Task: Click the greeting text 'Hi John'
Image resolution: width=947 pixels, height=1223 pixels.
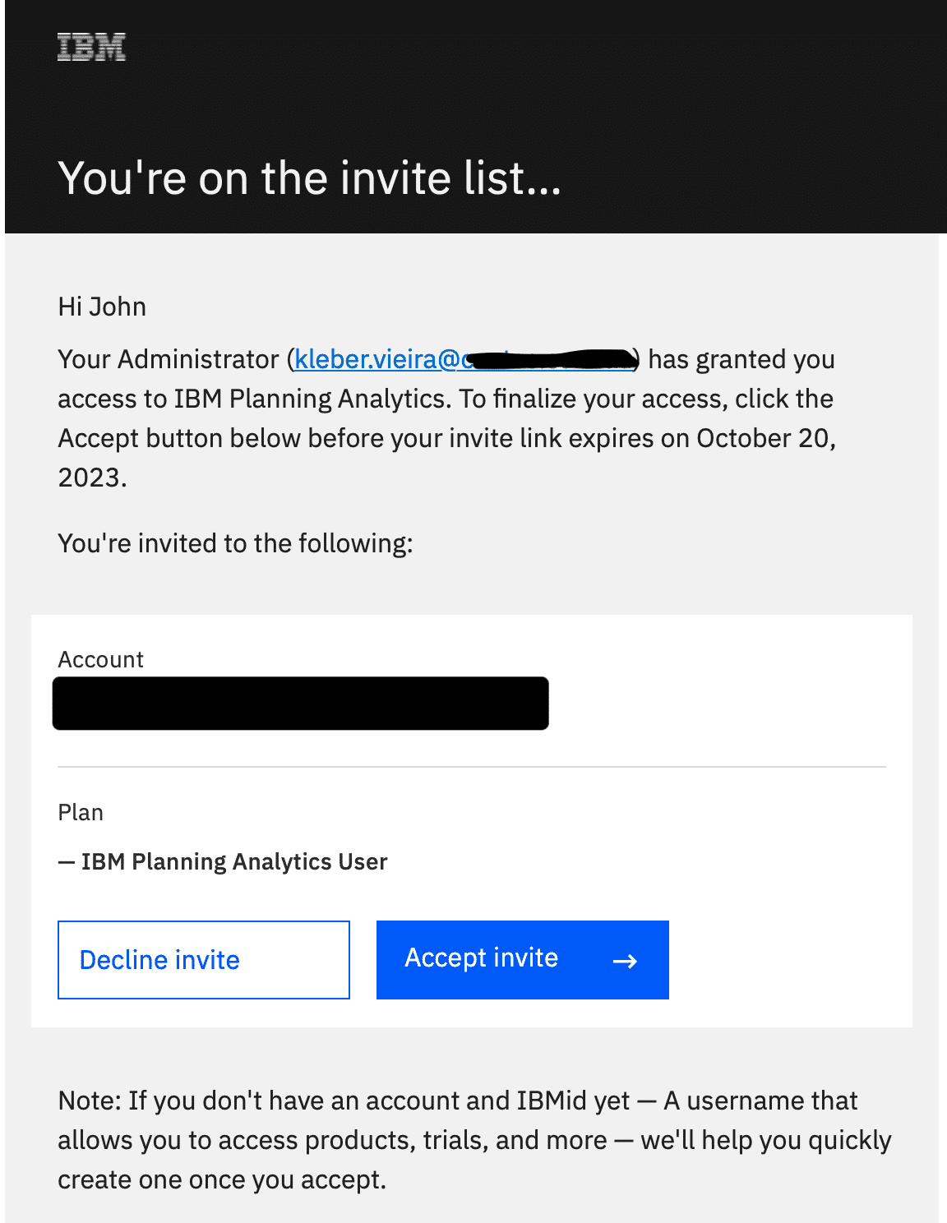Action: coord(100,306)
